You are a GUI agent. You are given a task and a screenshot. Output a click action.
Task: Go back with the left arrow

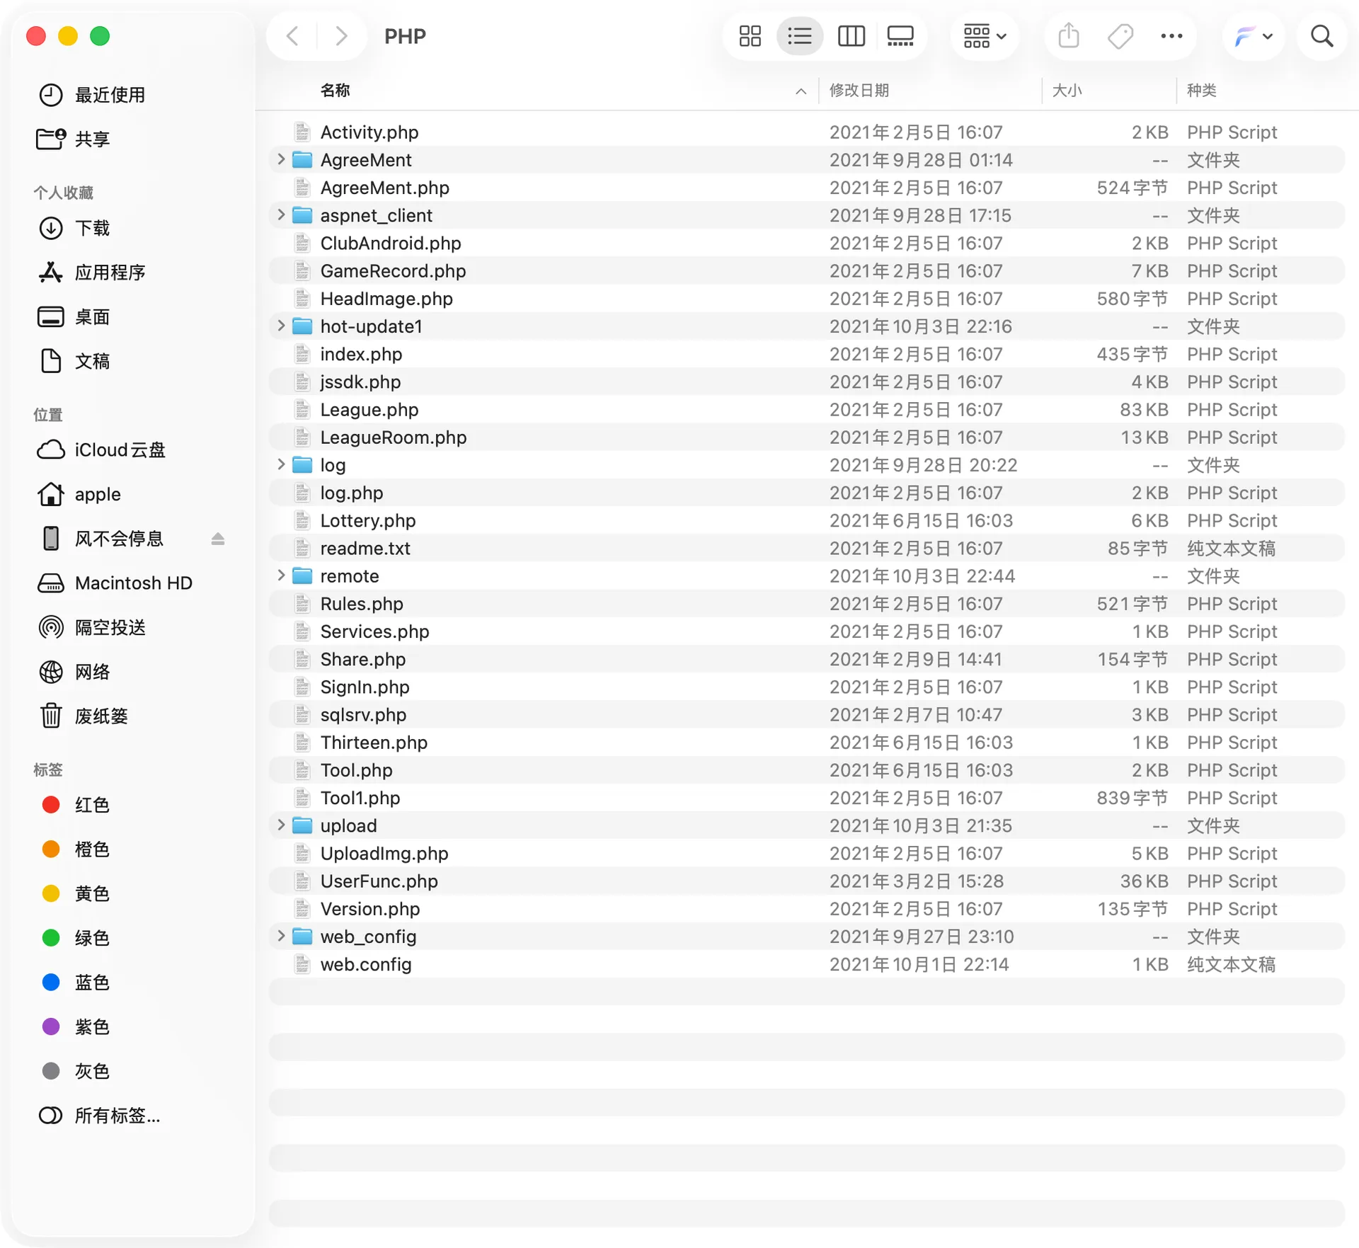click(292, 36)
